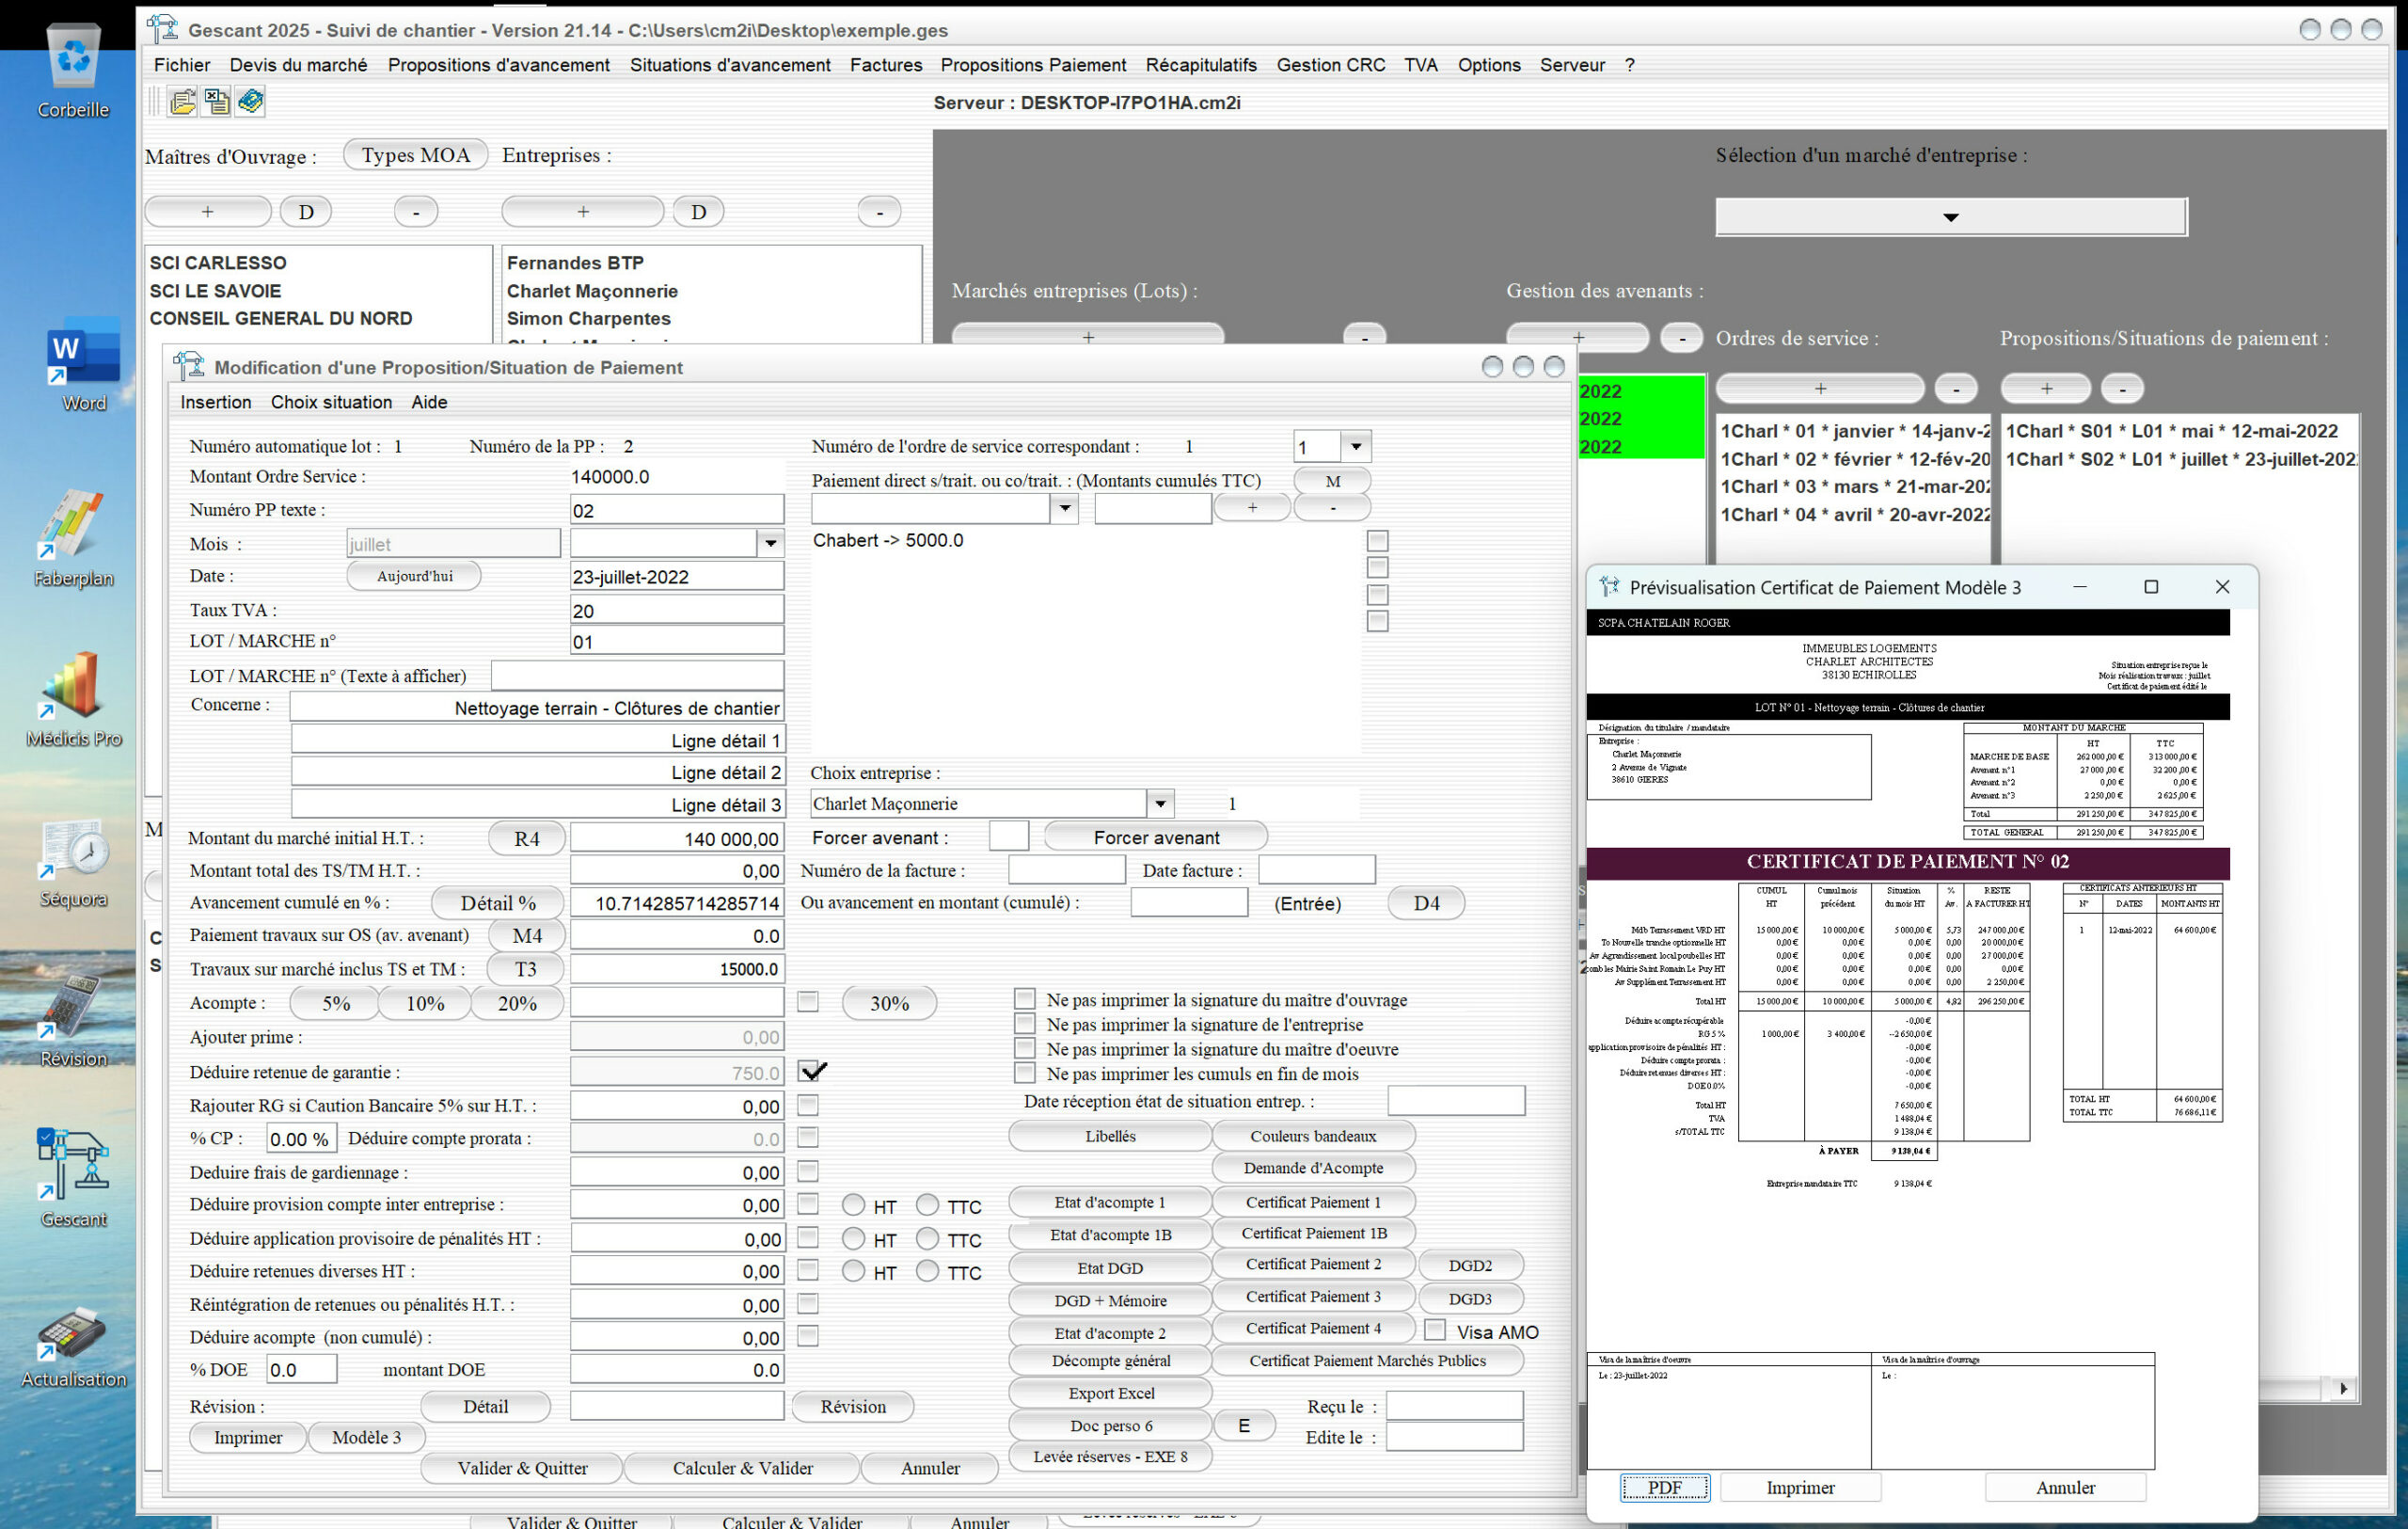2408x1529 pixels.
Task: Select TTC radio for retenues diverses HT
Action: [x=928, y=1270]
